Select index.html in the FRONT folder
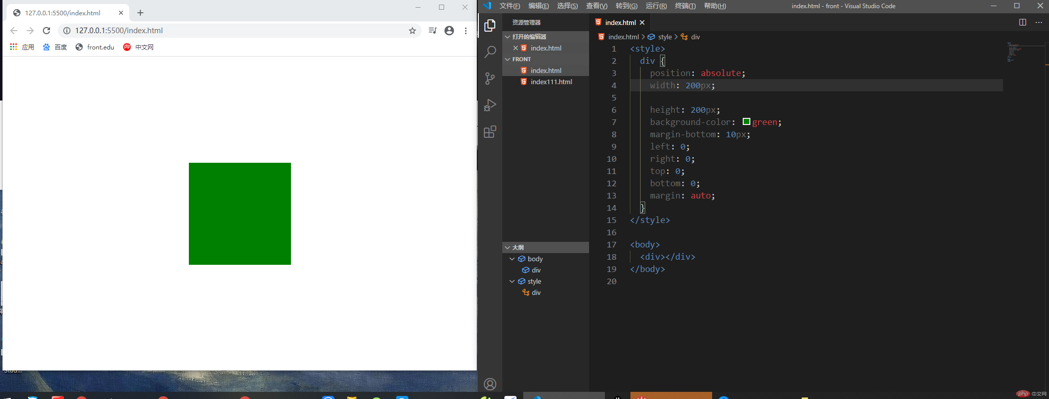 [x=546, y=70]
